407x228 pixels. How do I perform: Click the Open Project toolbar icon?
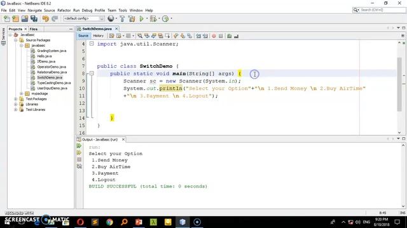[x=25, y=18]
